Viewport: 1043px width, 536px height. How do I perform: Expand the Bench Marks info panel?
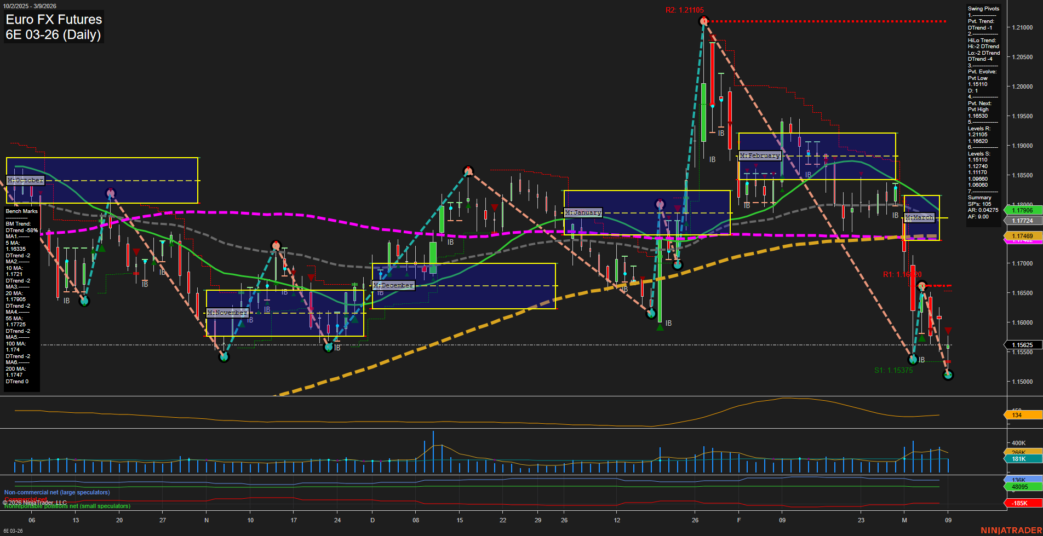[21, 211]
